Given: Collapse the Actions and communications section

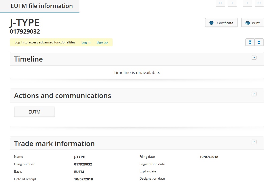Looking at the screenshot, I should tap(254, 94).
